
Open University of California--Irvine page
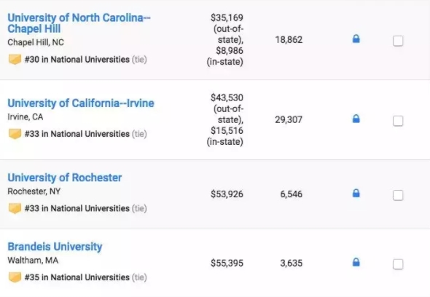81,103
